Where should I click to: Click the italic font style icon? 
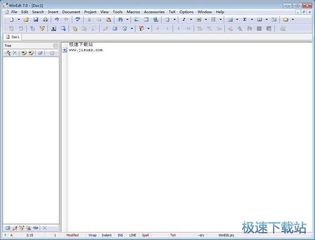184,19
